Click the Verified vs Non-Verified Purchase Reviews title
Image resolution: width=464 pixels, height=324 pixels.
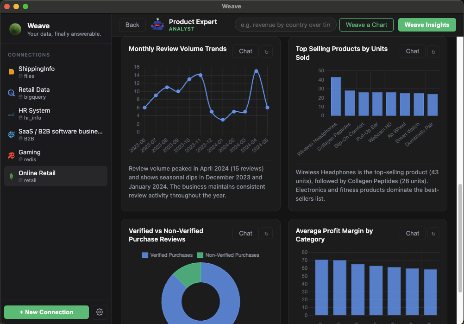pyautogui.click(x=166, y=235)
